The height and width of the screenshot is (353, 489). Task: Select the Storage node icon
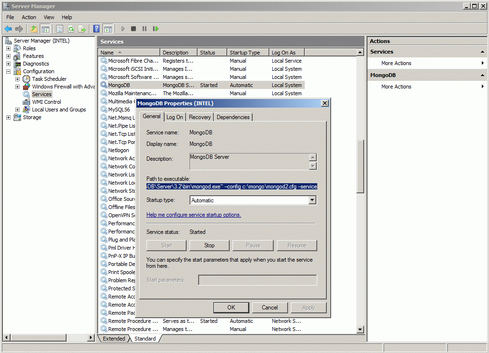coord(17,117)
